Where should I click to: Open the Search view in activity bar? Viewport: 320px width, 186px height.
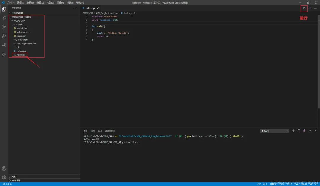(x=4, y=18)
